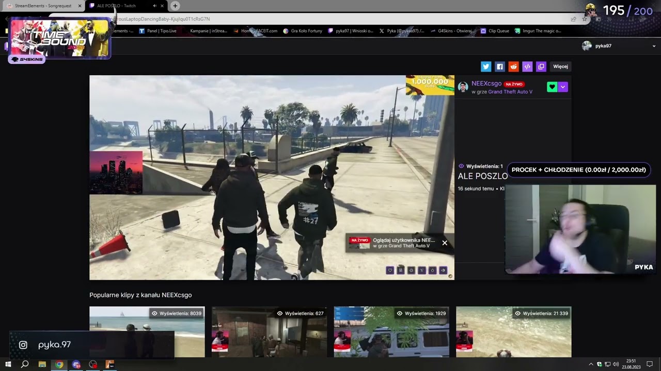Click NEEXcsgo channel avatar
Screen dimensions: 661x371
pyautogui.click(x=463, y=87)
